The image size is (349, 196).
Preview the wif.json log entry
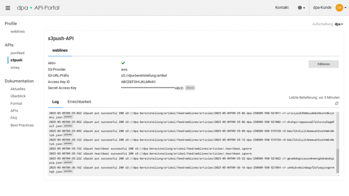pyautogui.click(x=68, y=126)
